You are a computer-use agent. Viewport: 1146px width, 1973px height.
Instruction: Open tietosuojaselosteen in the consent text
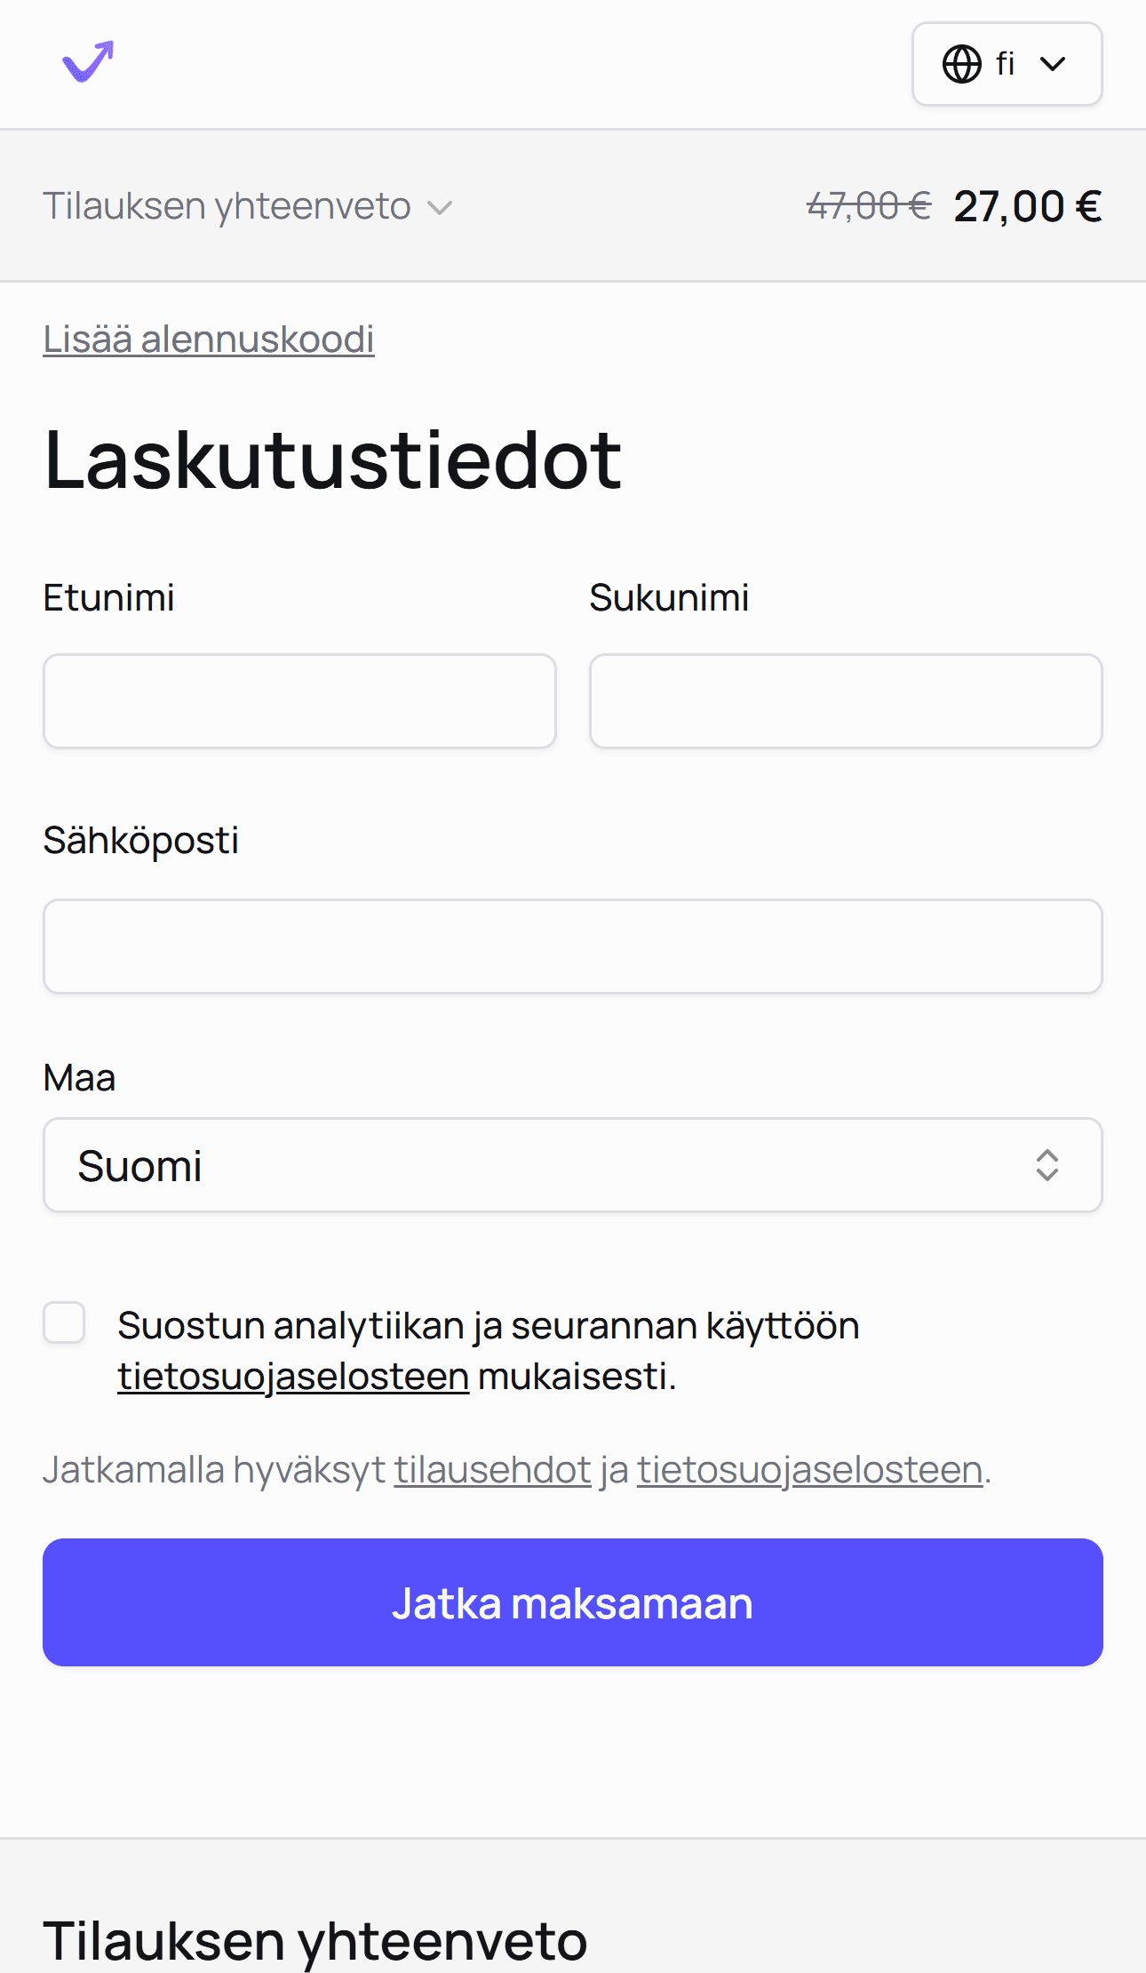pyautogui.click(x=292, y=1376)
